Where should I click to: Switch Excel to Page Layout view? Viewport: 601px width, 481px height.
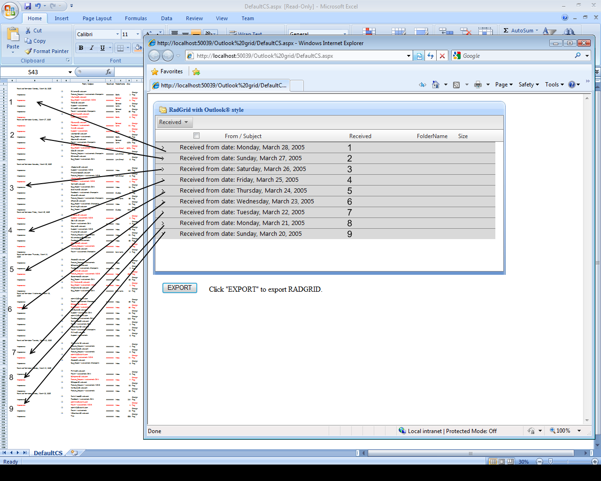pyautogui.click(x=501, y=462)
